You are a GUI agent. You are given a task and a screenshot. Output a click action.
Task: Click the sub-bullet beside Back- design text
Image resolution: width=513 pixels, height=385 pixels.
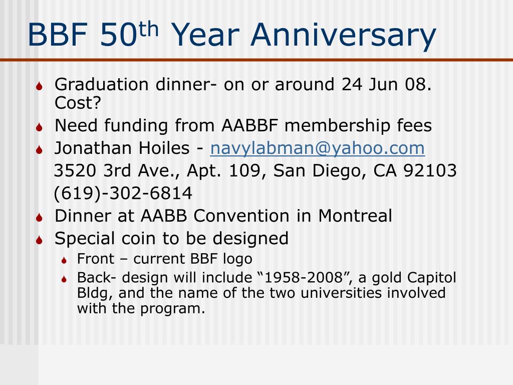(64, 279)
